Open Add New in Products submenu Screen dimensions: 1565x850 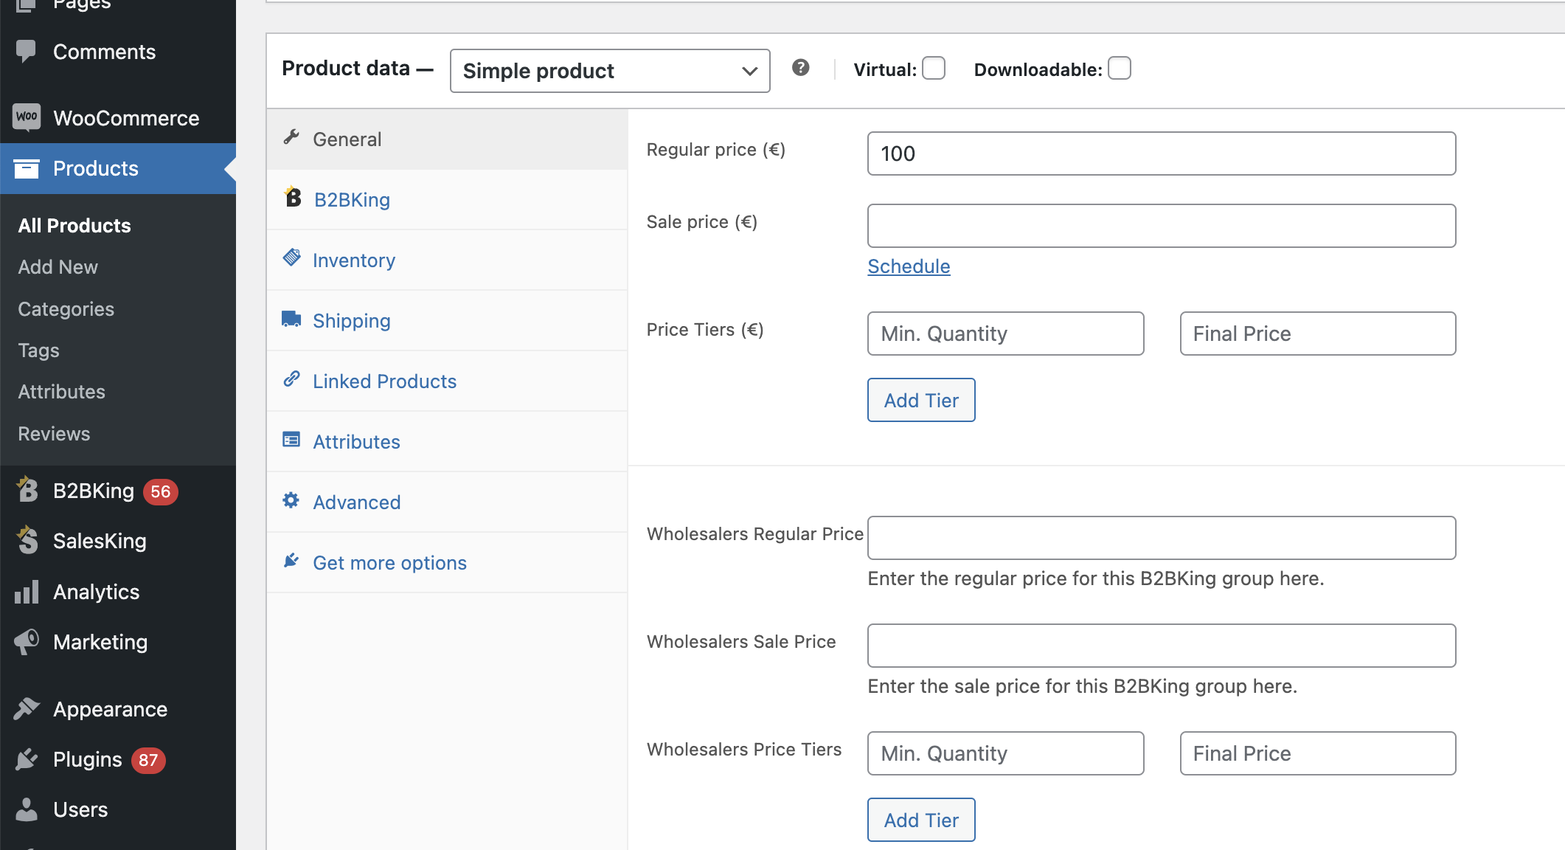pyautogui.click(x=58, y=267)
